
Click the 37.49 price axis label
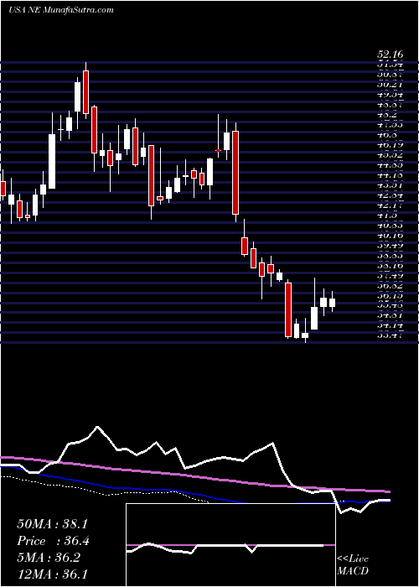point(390,276)
